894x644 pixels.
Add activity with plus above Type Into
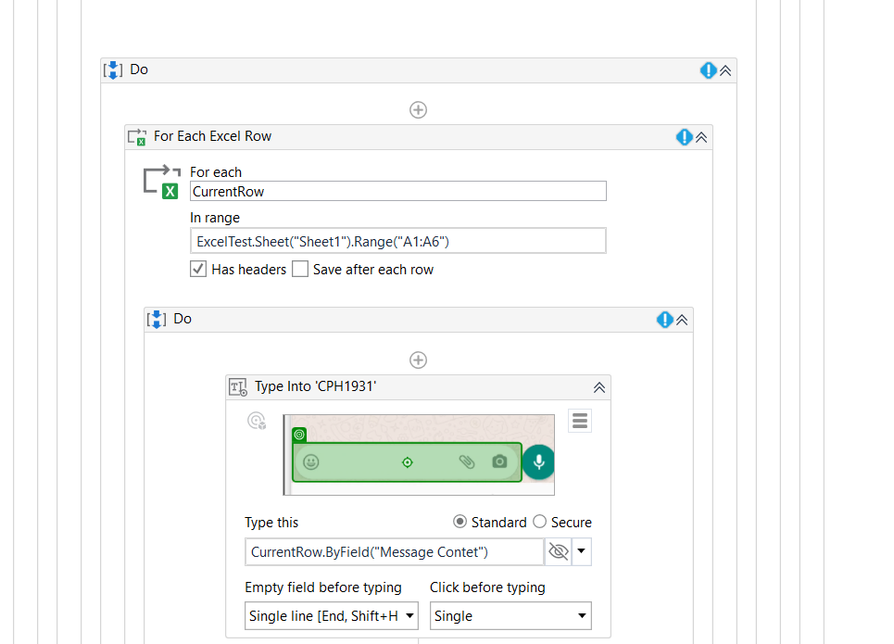click(418, 360)
